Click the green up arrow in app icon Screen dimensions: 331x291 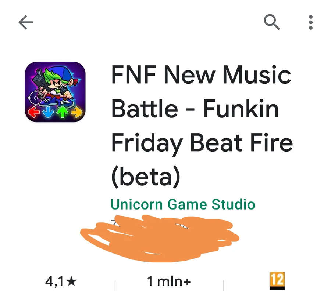point(62,112)
